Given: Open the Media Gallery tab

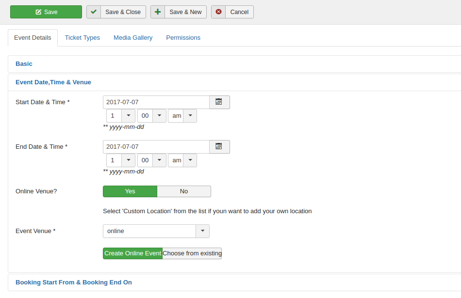Looking at the screenshot, I should 133,38.
